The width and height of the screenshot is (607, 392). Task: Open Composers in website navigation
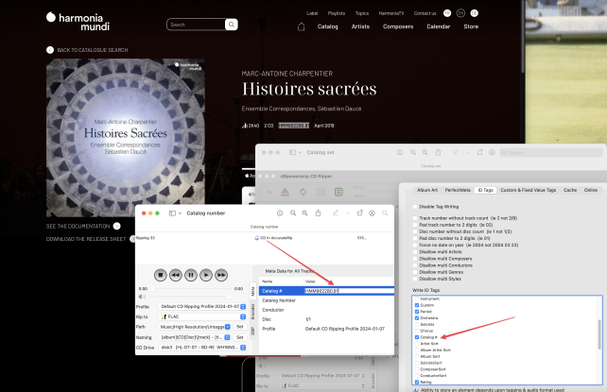[398, 26]
